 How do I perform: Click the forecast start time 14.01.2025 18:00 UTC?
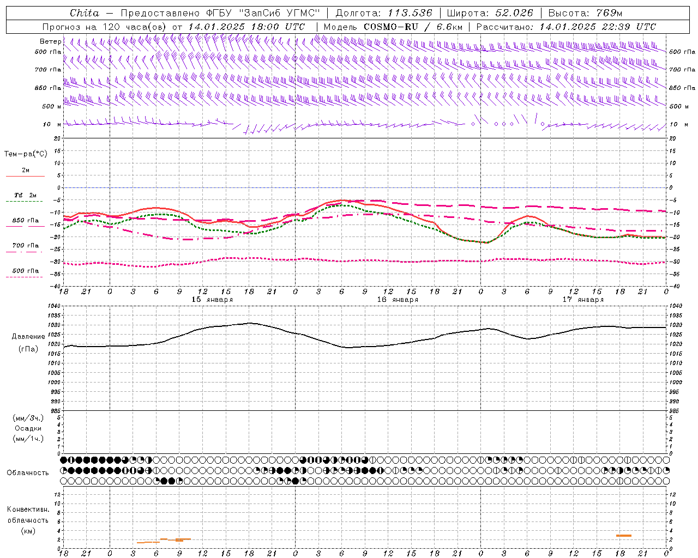click(246, 27)
